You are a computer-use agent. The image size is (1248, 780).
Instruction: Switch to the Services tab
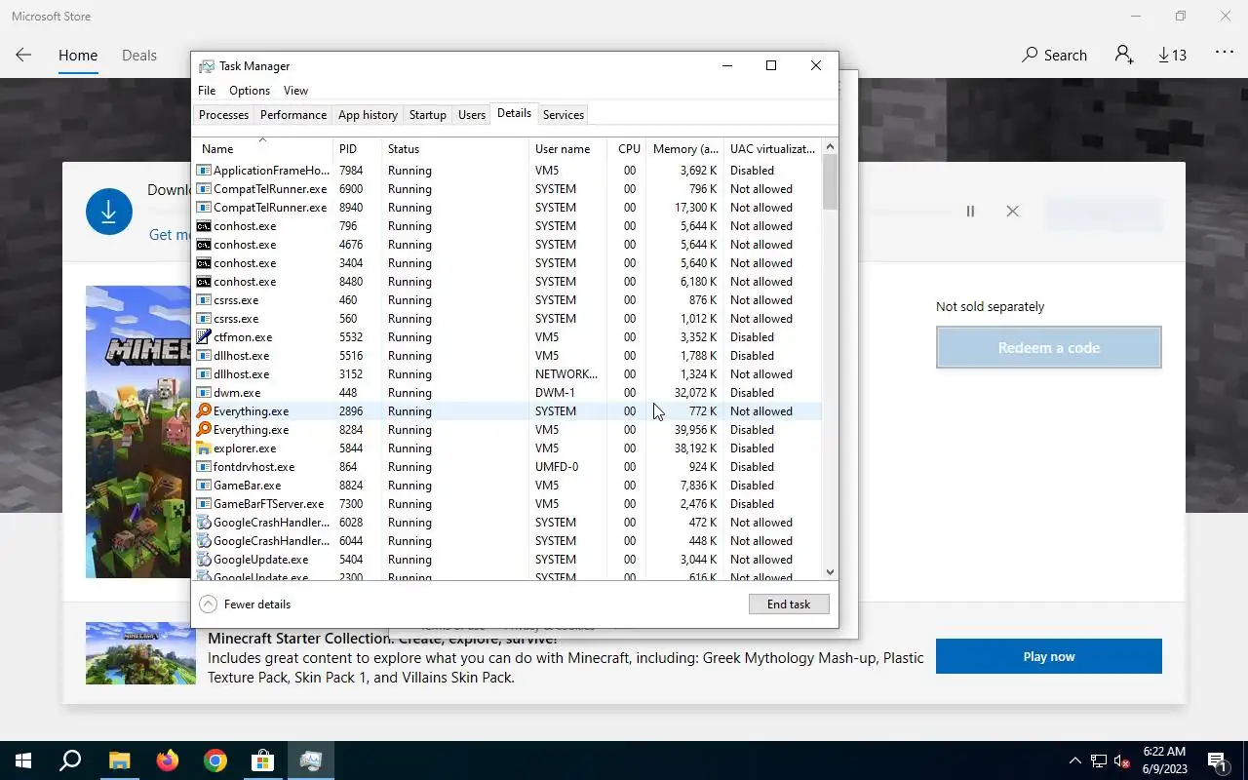coord(564,115)
